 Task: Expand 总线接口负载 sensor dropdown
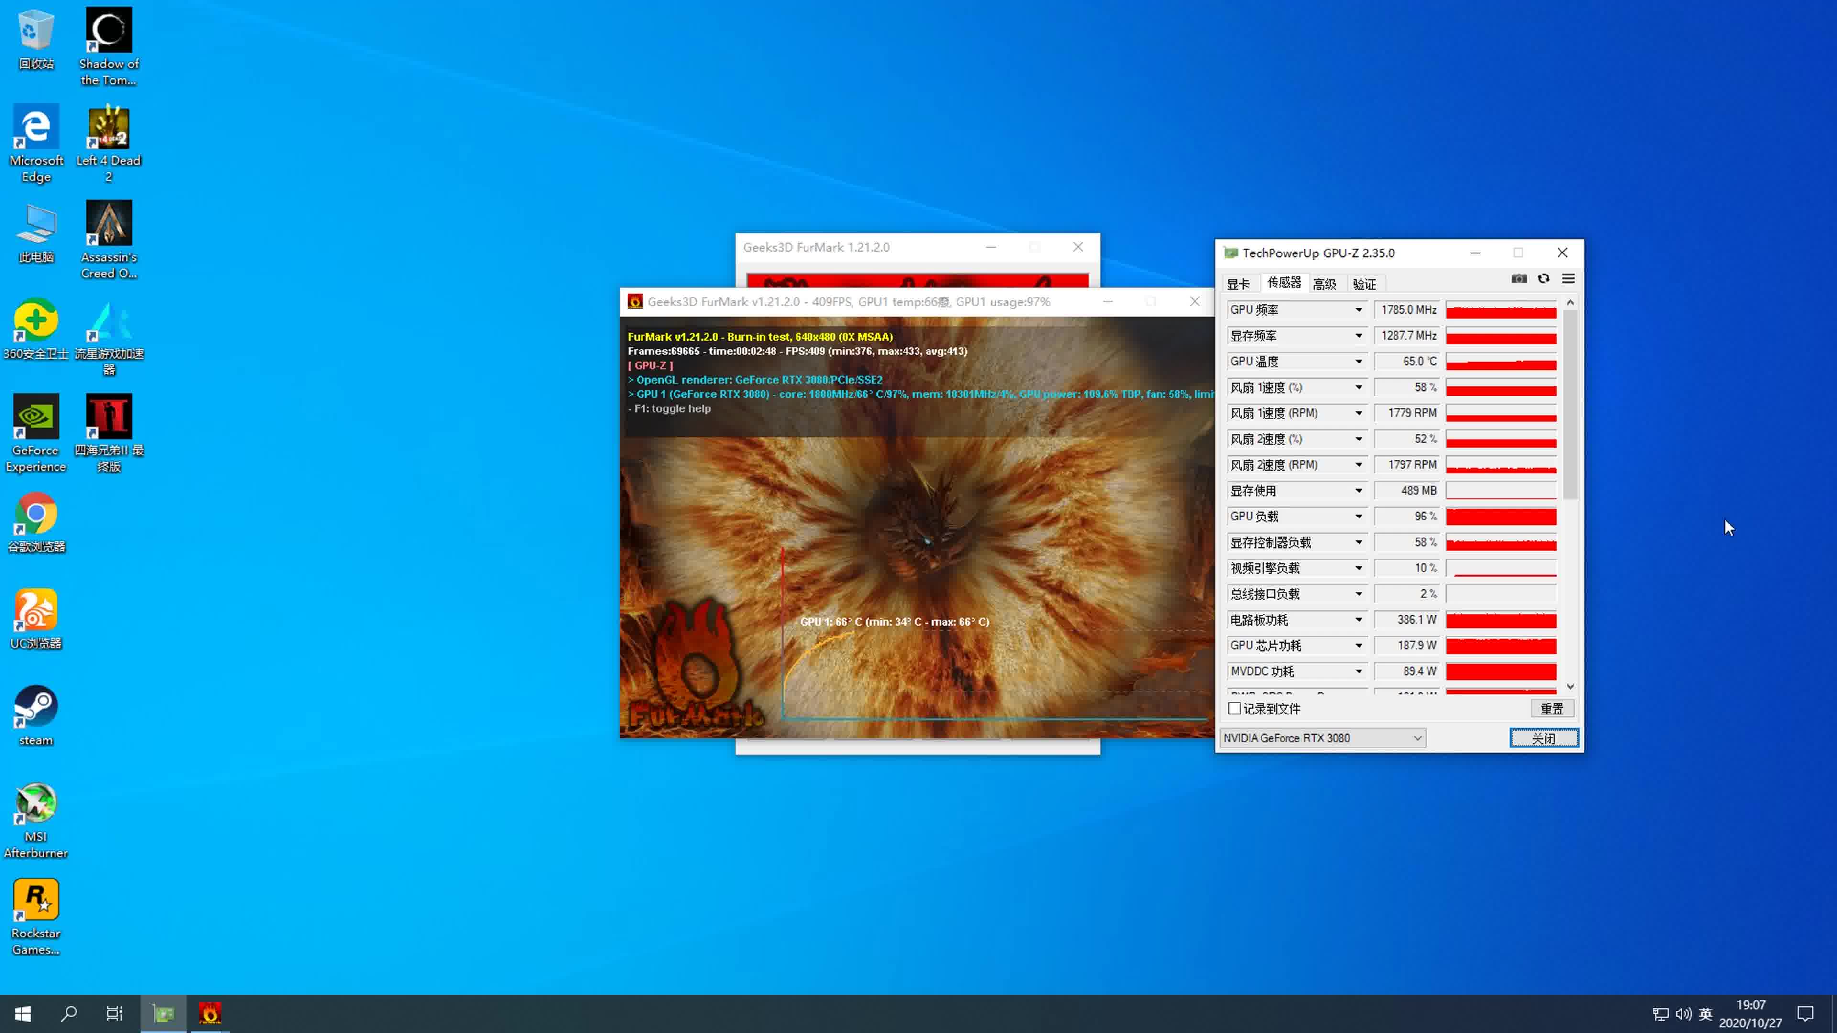1359,594
